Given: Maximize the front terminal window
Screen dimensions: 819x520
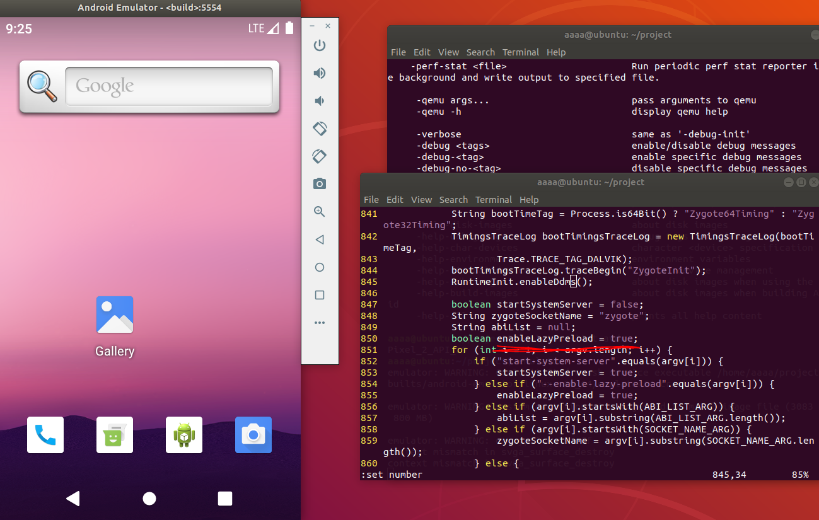Looking at the screenshot, I should click(801, 182).
